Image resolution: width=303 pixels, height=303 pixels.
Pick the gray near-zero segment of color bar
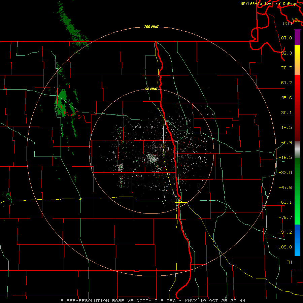pos(297,150)
